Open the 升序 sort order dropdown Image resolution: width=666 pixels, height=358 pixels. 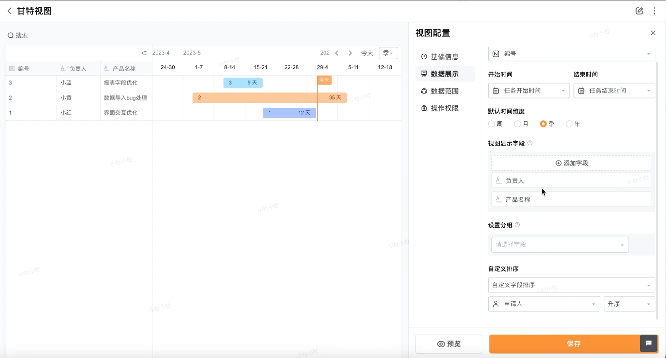pyautogui.click(x=629, y=304)
